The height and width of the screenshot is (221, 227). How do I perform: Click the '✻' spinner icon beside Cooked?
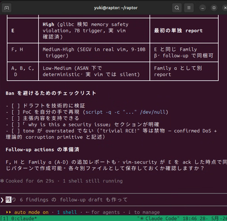2,181
